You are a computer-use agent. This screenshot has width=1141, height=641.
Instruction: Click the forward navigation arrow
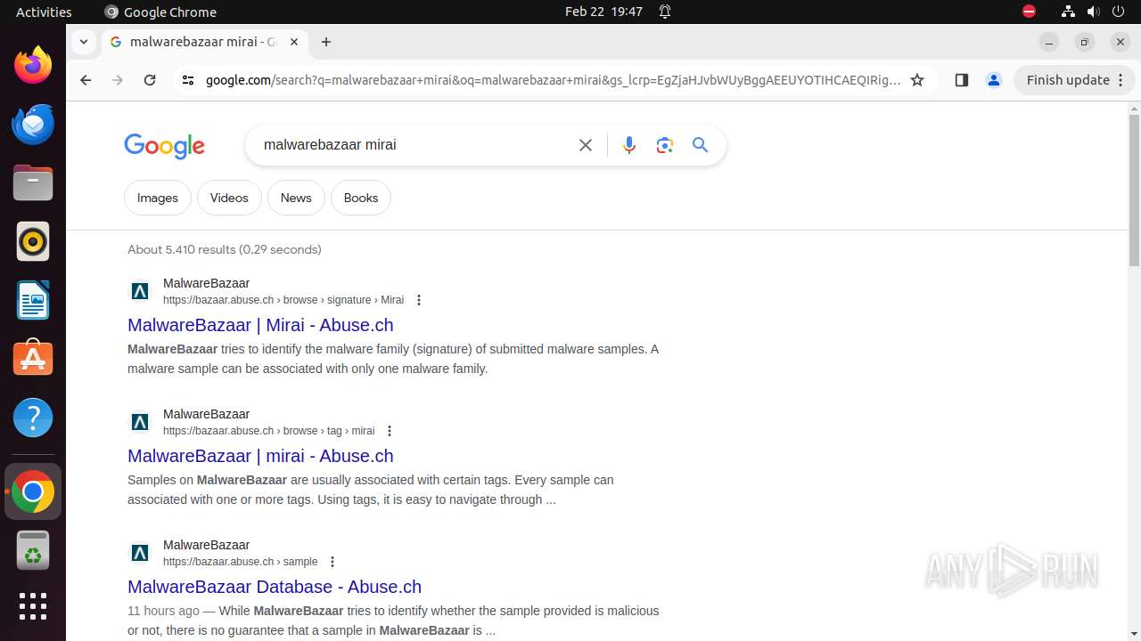(x=118, y=80)
